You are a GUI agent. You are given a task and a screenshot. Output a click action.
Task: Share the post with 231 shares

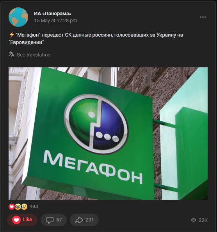pyautogui.click(x=84, y=220)
